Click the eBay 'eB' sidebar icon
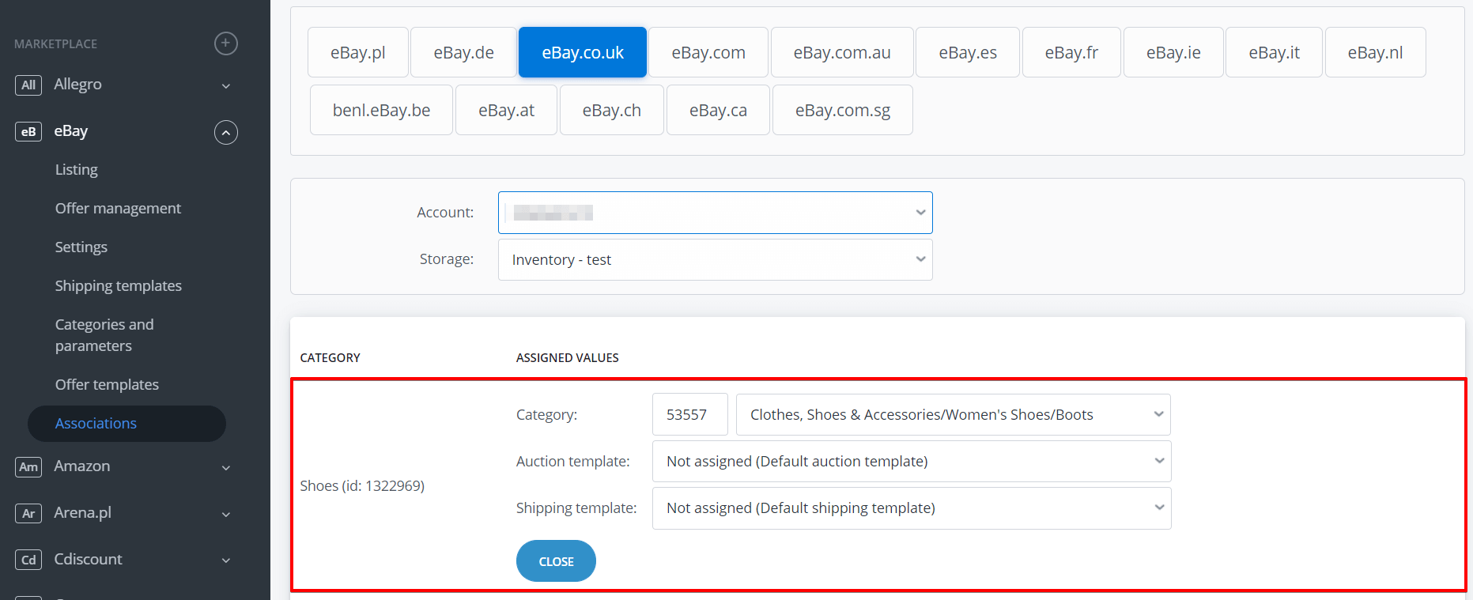 (x=28, y=132)
